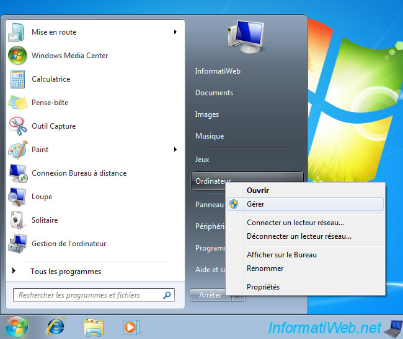Open Solitaire cards icon
Image resolution: width=403 pixels, height=339 pixels.
click(x=17, y=220)
